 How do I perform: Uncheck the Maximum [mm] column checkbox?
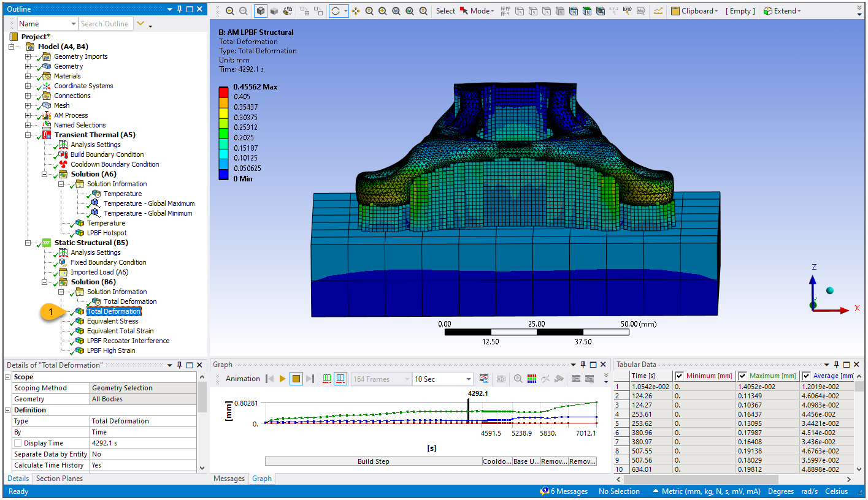(743, 376)
